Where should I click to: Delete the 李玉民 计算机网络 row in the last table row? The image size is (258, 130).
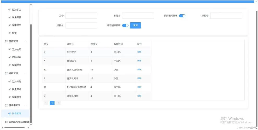(139, 96)
